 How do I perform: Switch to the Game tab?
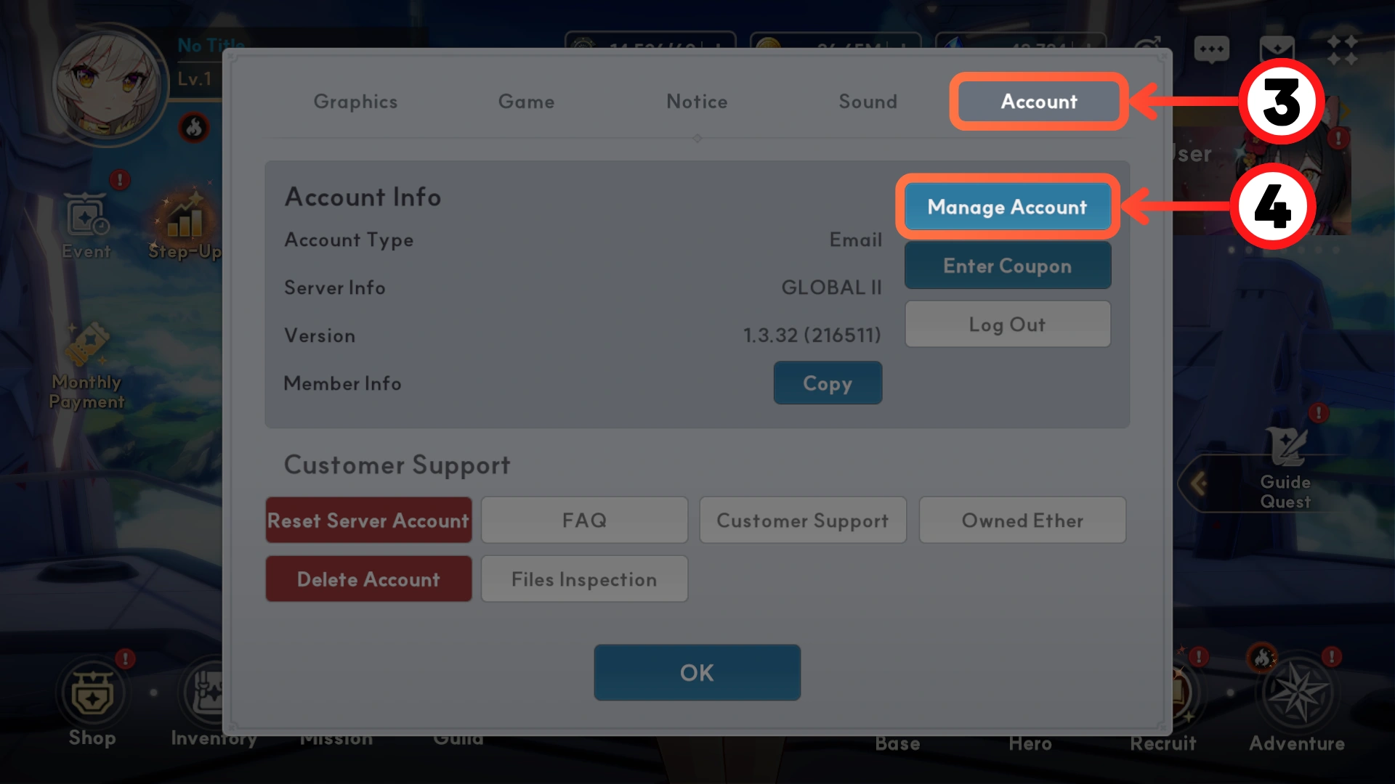pos(526,102)
